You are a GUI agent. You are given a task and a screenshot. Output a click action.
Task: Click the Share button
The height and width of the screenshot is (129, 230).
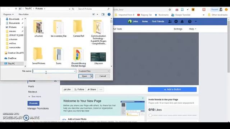click(x=92, y=90)
